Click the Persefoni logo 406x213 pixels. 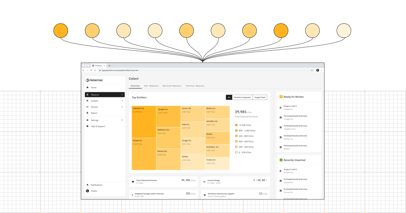coord(94,80)
